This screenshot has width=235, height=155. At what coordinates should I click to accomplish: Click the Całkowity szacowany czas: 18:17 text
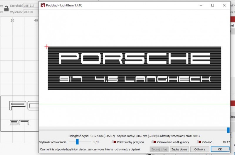pos(179,136)
